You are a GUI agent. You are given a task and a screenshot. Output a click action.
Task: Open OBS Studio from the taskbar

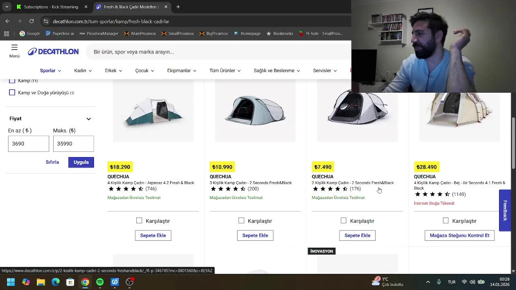pyautogui.click(x=129, y=282)
